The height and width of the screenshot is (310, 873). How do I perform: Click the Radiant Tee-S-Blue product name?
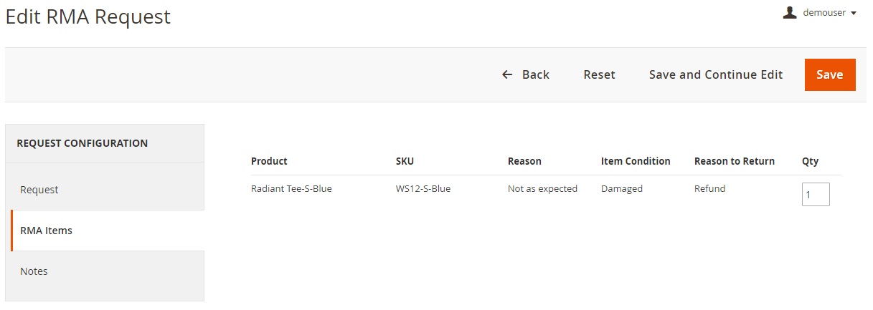[x=291, y=189]
